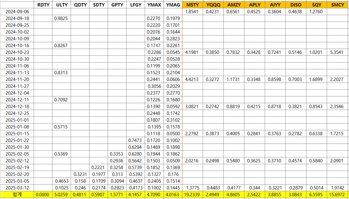Viewport: 349px width, 199px height.
Task: Click the GPTY value 0.313
Action: pos(117,174)
